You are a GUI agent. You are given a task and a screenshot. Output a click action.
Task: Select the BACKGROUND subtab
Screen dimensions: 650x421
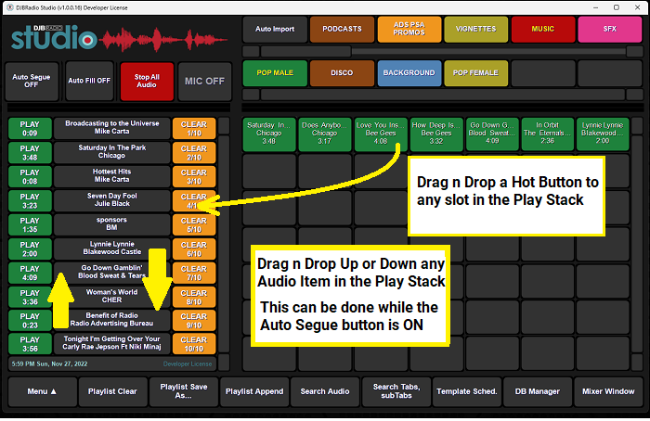[409, 73]
